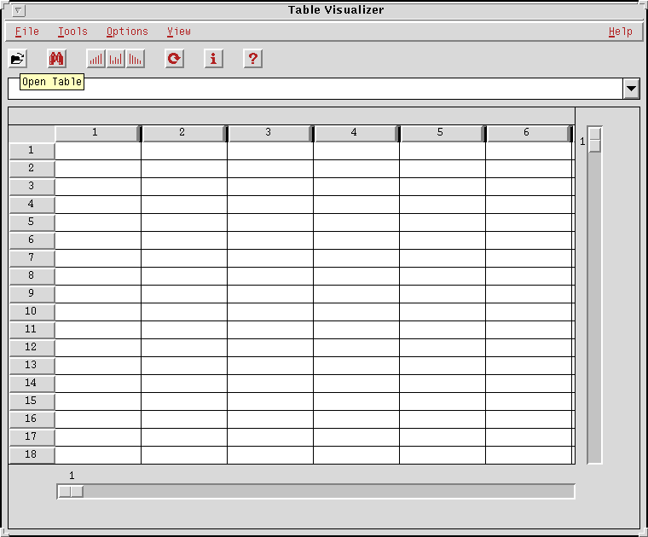Viewport: 648px width, 537px height.
Task: Click inside the table name input field
Action: 315,89
